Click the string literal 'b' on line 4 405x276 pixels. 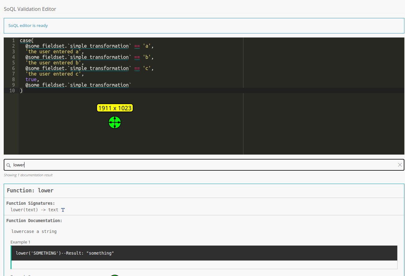147,57
